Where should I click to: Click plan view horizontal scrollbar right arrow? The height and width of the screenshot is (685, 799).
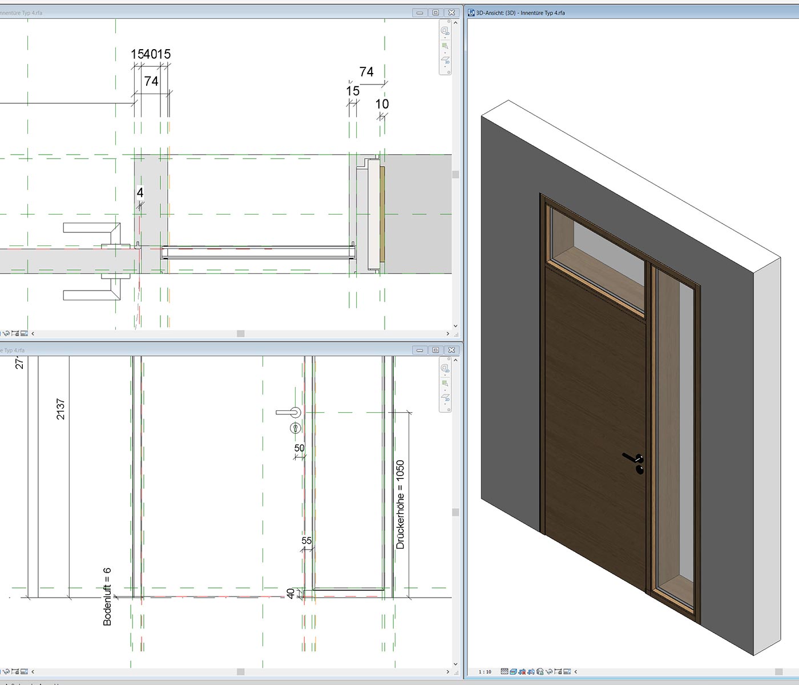pos(448,333)
